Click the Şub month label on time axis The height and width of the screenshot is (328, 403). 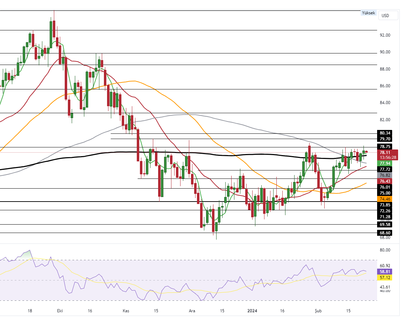(318, 311)
